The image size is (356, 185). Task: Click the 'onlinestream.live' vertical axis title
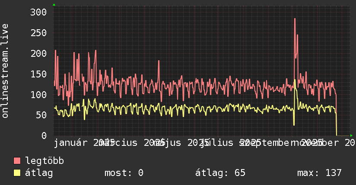[5, 71]
